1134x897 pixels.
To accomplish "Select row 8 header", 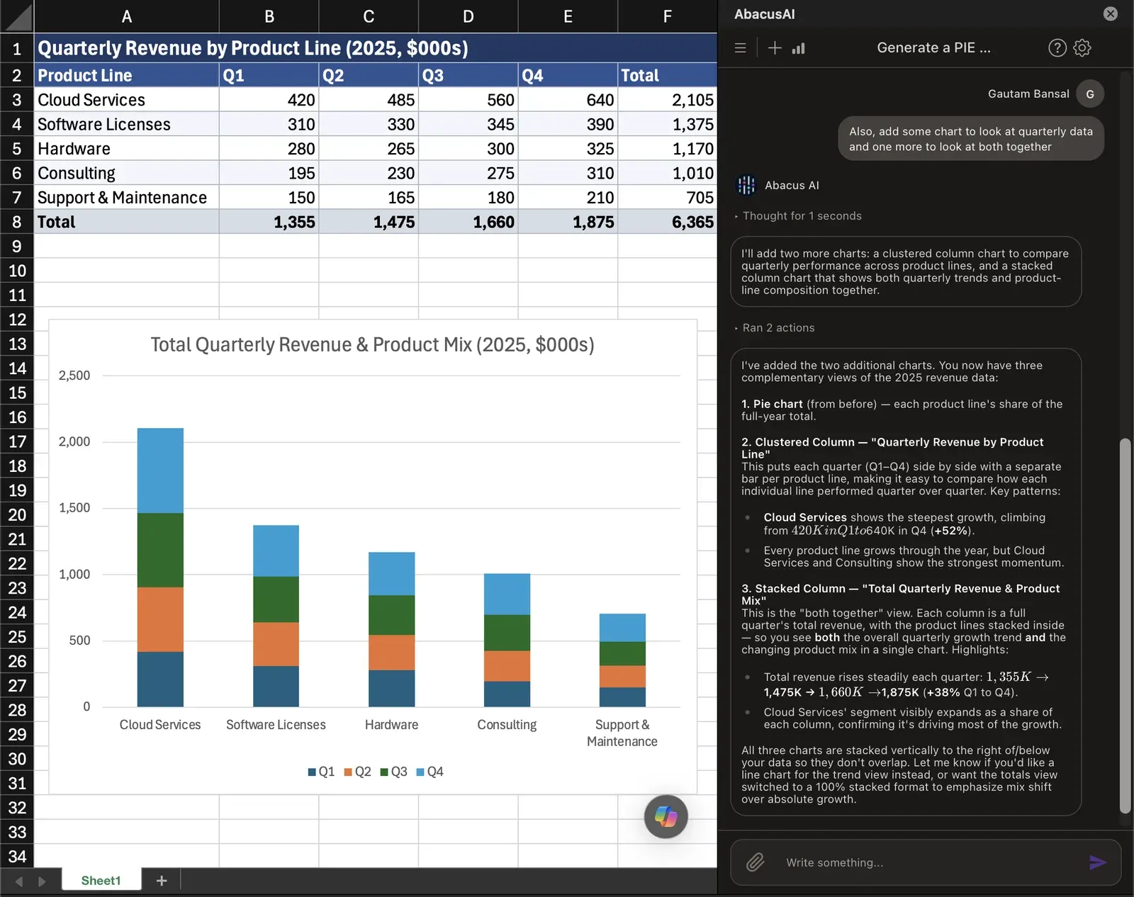I will pos(16,222).
